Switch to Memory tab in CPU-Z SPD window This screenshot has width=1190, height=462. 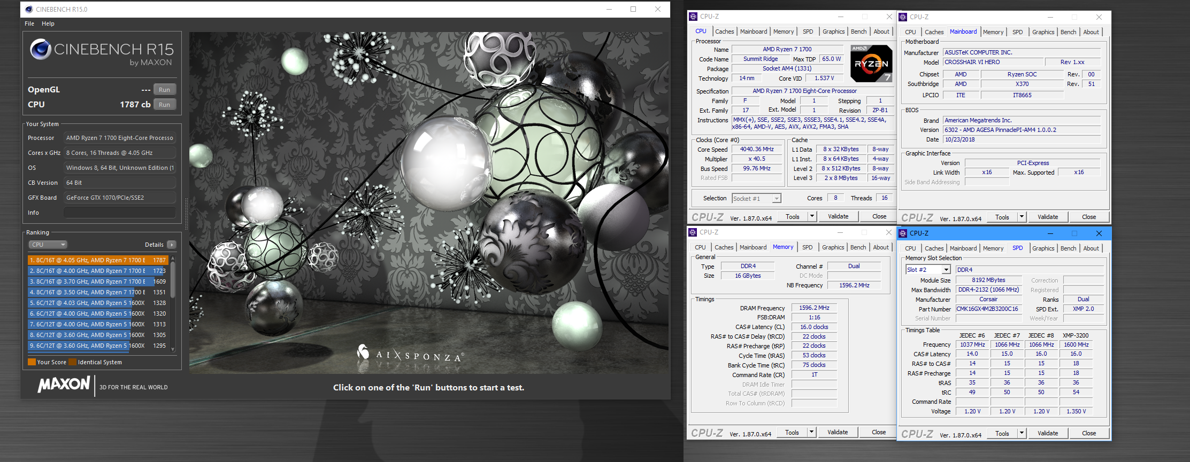coord(993,248)
